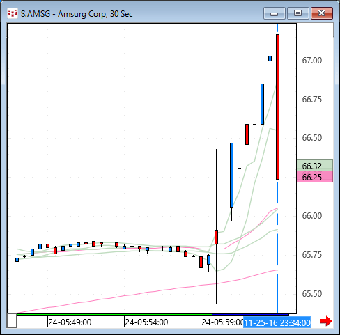Click the 65.50 price axis label
The image size is (340, 335).
click(x=312, y=294)
